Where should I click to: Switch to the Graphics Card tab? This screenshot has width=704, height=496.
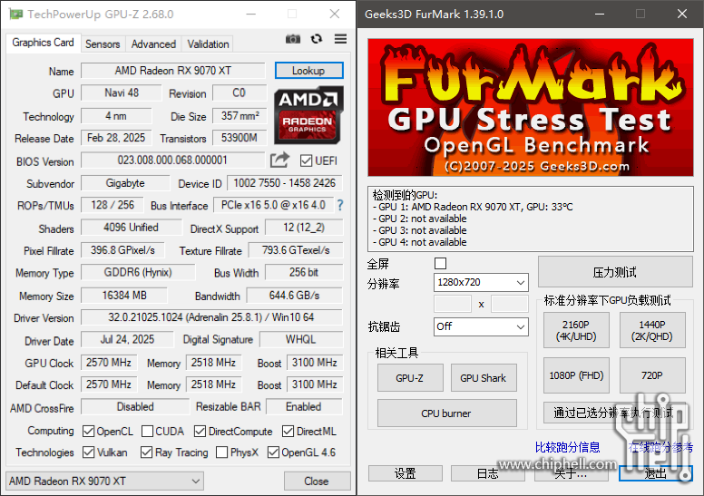pyautogui.click(x=43, y=43)
